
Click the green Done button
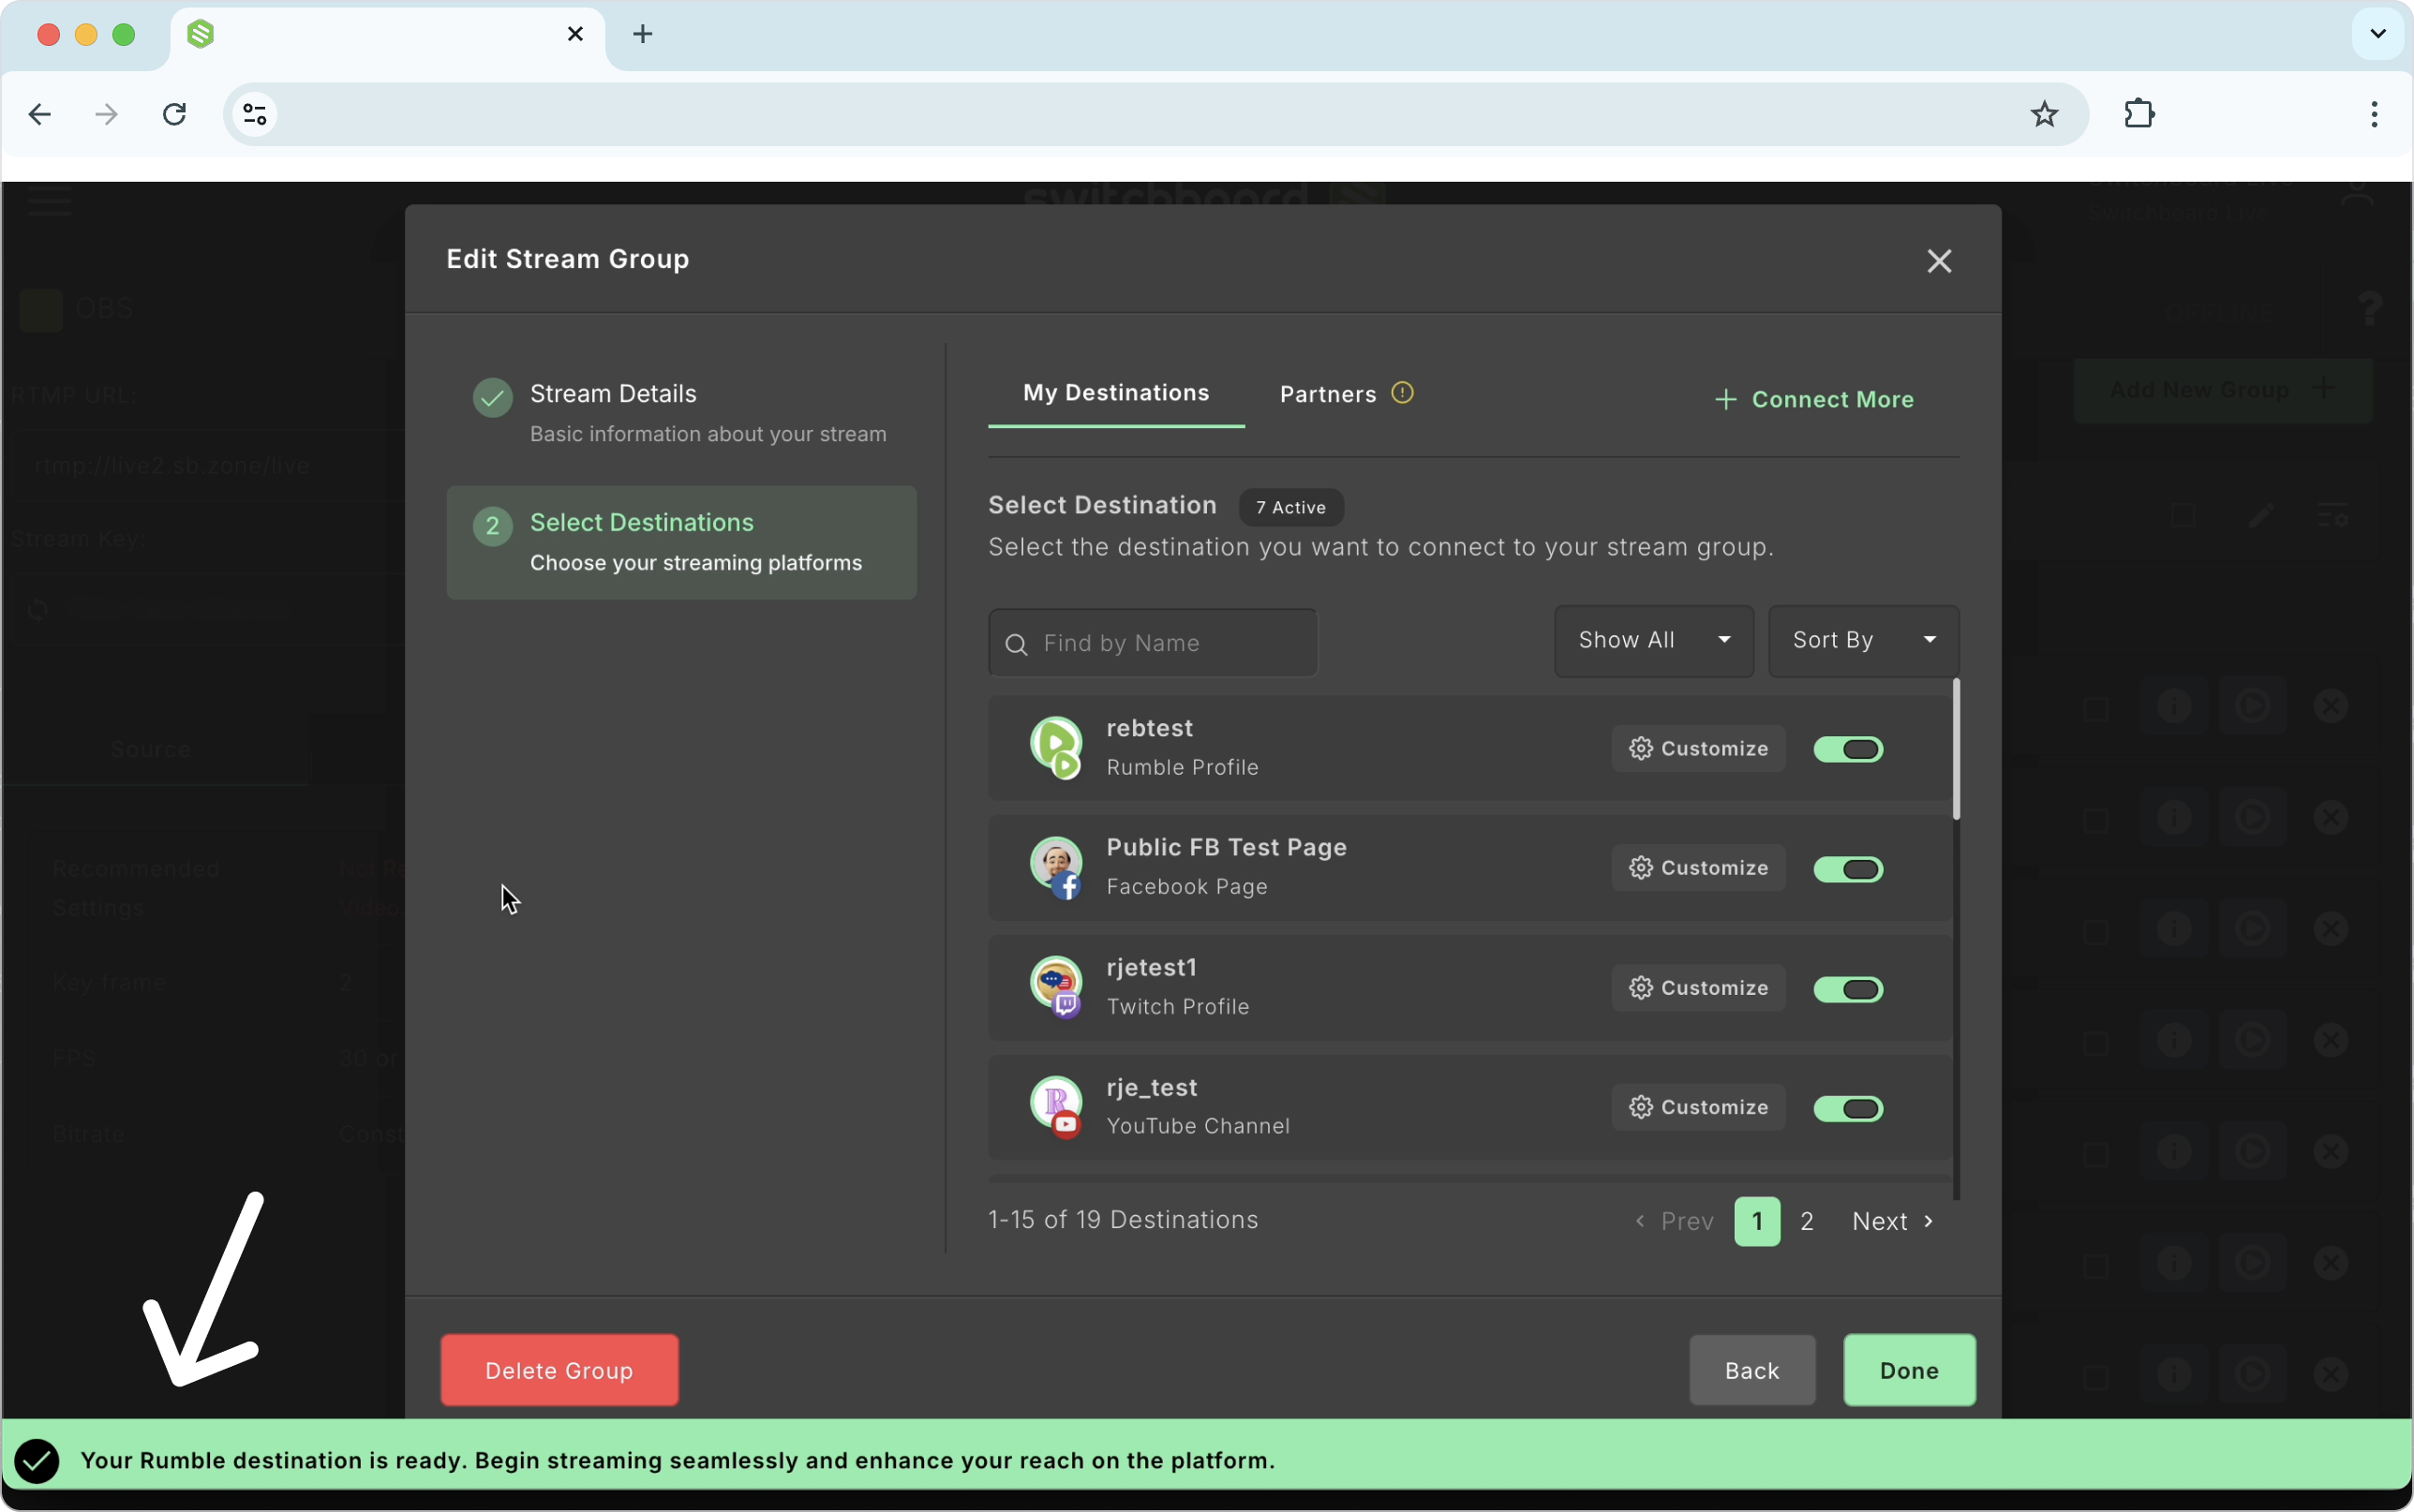pos(1909,1370)
